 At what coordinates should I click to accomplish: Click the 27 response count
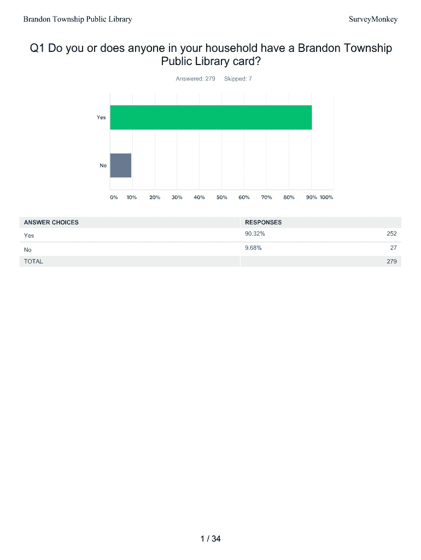[393, 248]
